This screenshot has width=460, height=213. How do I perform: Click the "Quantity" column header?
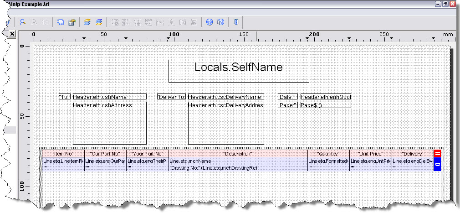coord(328,154)
